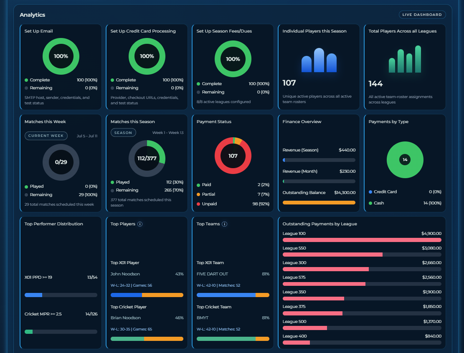Click the X01 PPD >= 19 progress bar
This screenshot has width=464, height=353.
pos(61,295)
